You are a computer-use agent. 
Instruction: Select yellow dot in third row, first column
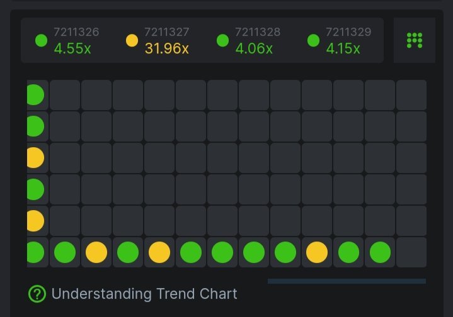35,158
